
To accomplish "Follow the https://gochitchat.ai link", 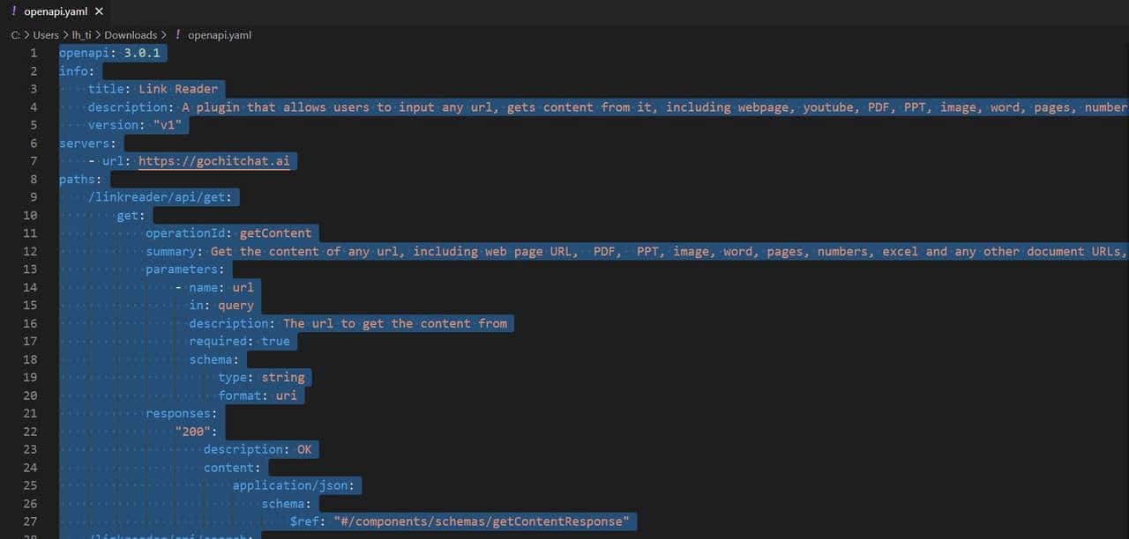I will [x=213, y=161].
